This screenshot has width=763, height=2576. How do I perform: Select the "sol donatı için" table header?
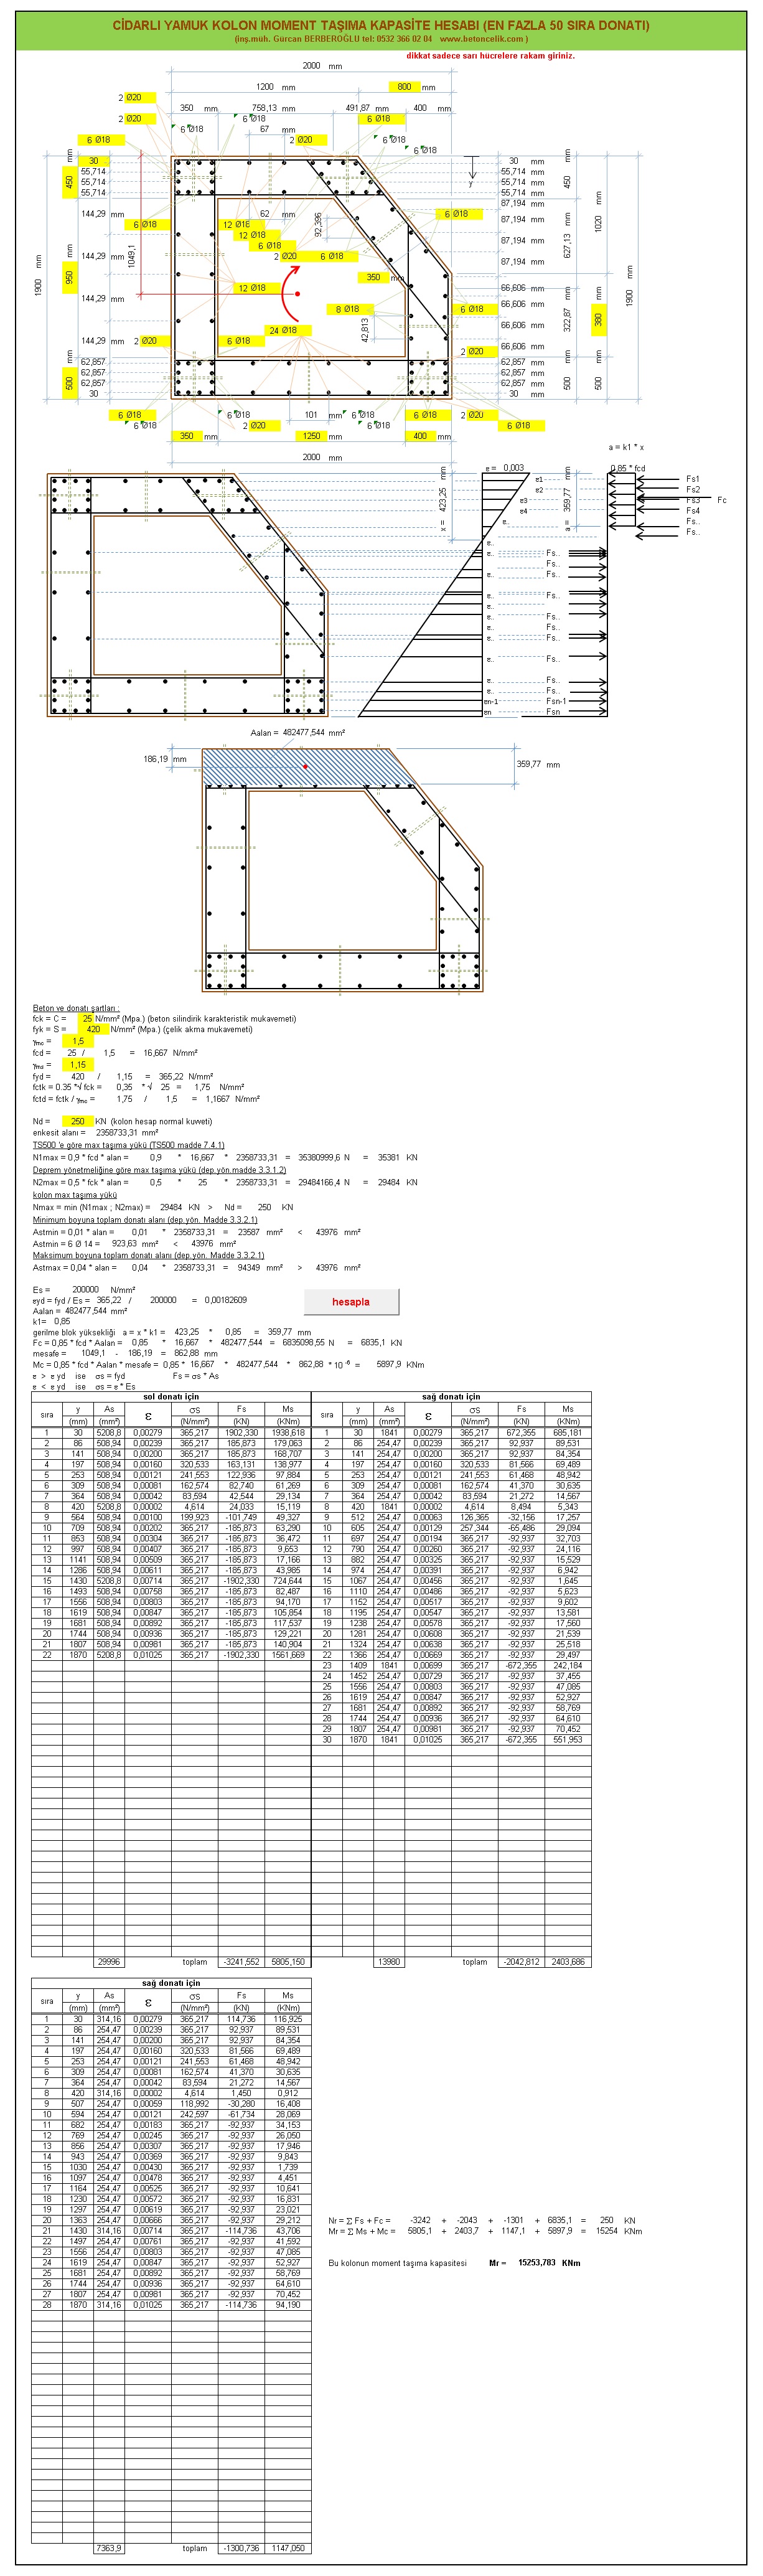point(171,1396)
